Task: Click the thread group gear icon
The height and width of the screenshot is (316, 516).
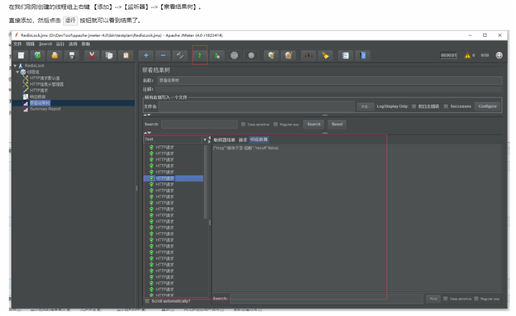Action: pyautogui.click(x=23, y=72)
